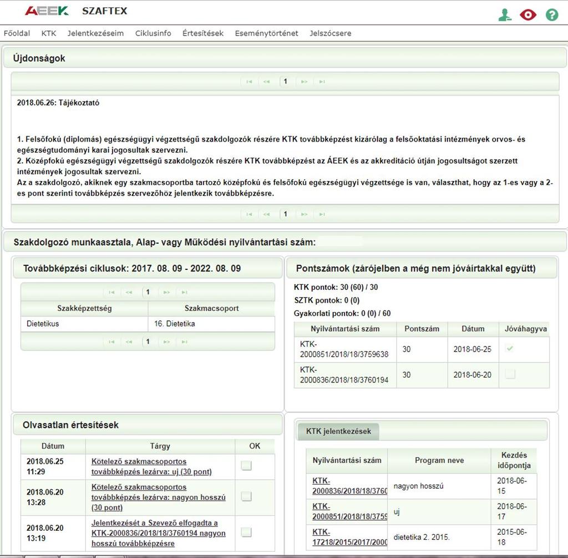Viewport: 568px width, 558px height.
Task: Click previous-page arrow above Szakképzettség table
Action: click(129, 292)
